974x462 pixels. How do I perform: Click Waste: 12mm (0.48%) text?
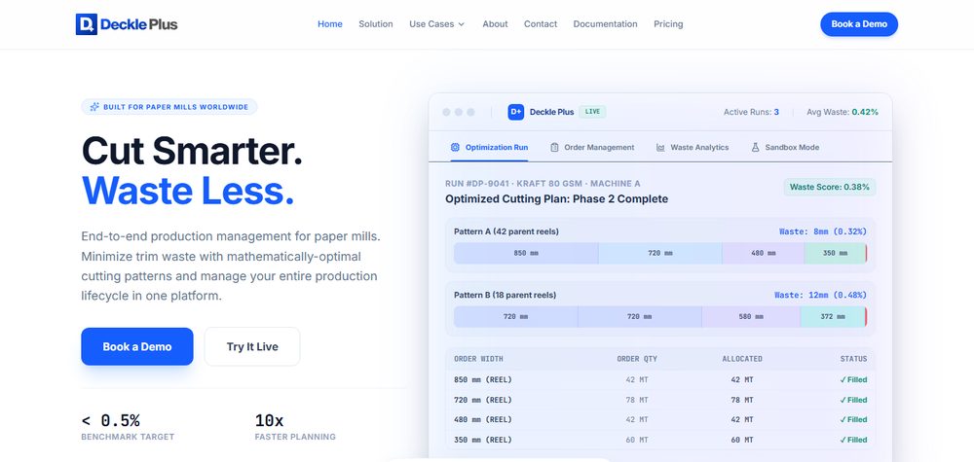(820, 295)
